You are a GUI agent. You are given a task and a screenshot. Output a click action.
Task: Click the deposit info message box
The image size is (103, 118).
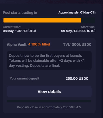pos(49,60)
